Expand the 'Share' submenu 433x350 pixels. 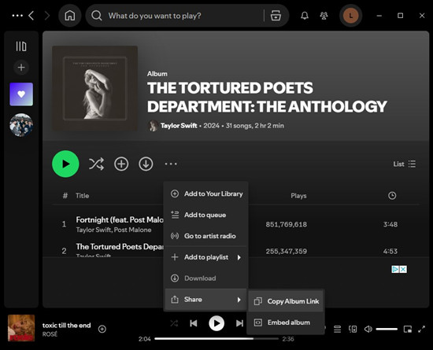205,300
